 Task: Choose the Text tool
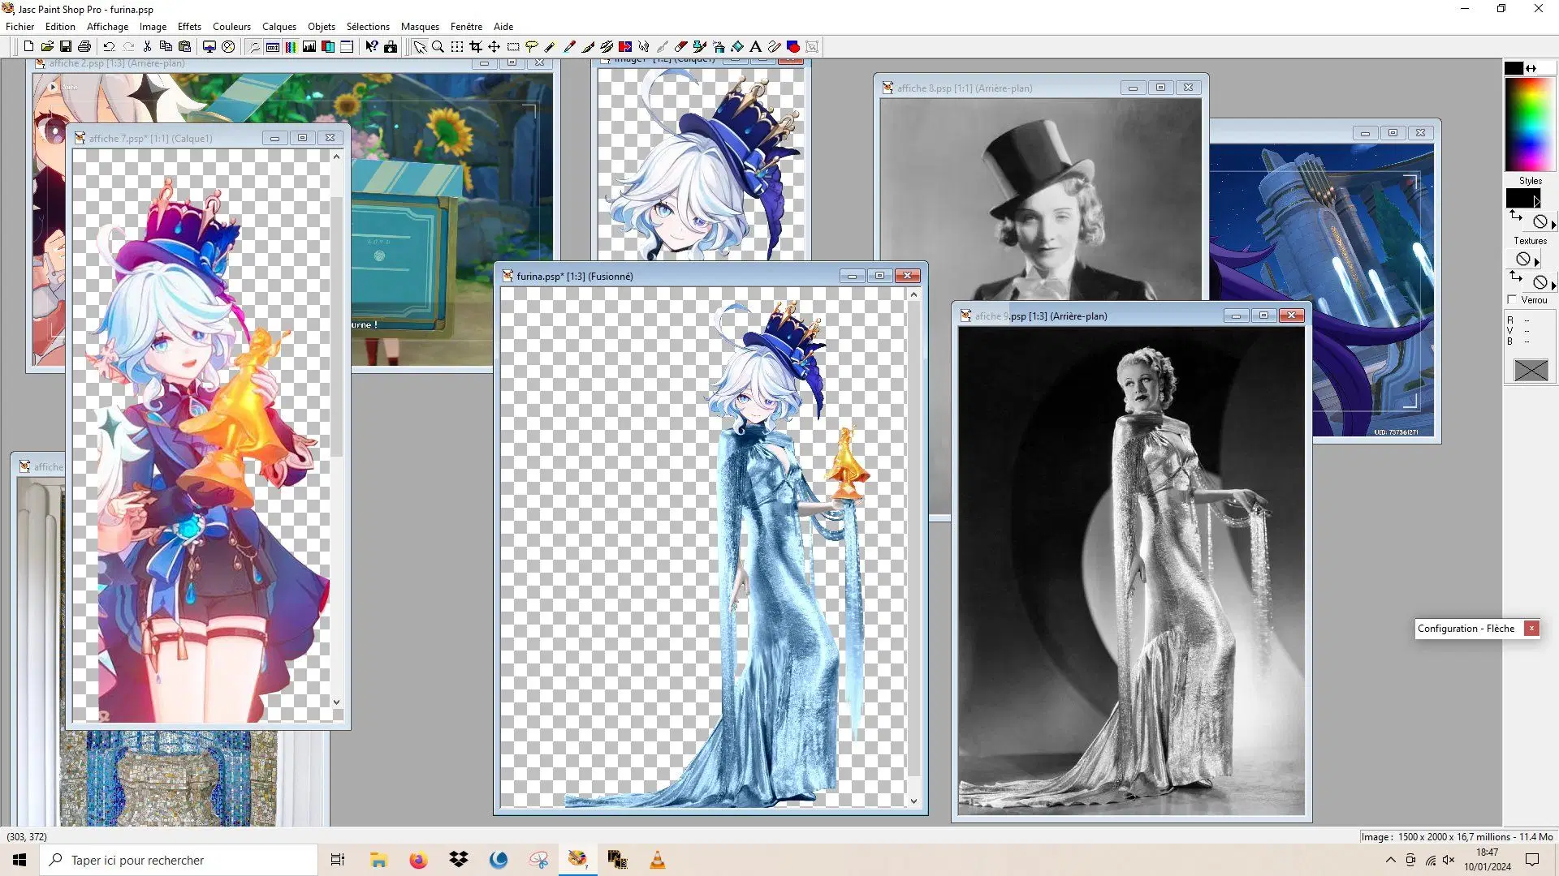(x=755, y=47)
